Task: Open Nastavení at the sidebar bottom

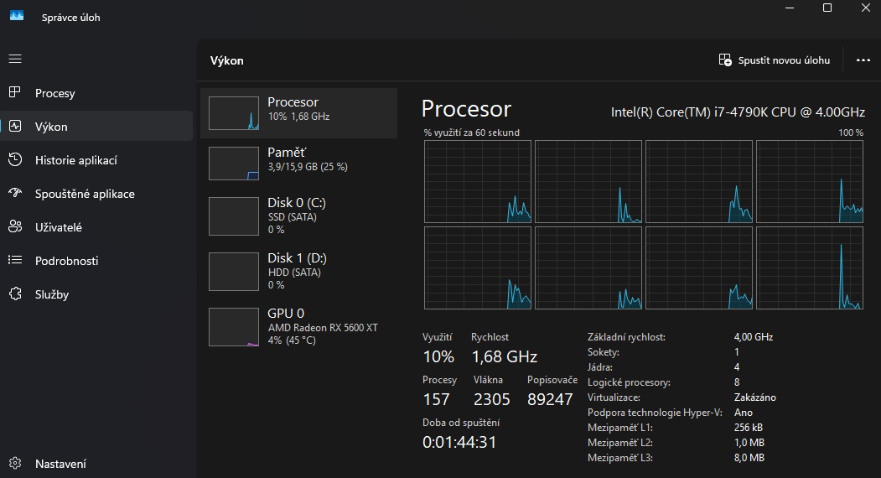Action: point(60,464)
